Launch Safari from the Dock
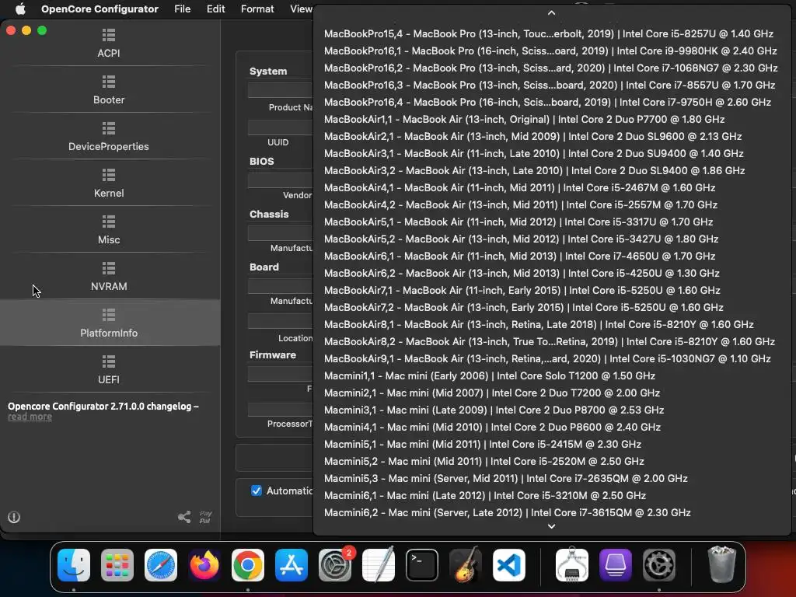This screenshot has height=597, width=796. (x=161, y=565)
